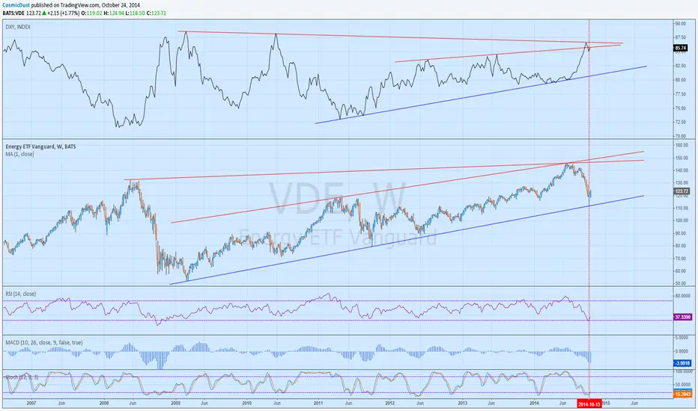
Task: Click the 72.50 level on DXY price axis
Action: coord(680,123)
